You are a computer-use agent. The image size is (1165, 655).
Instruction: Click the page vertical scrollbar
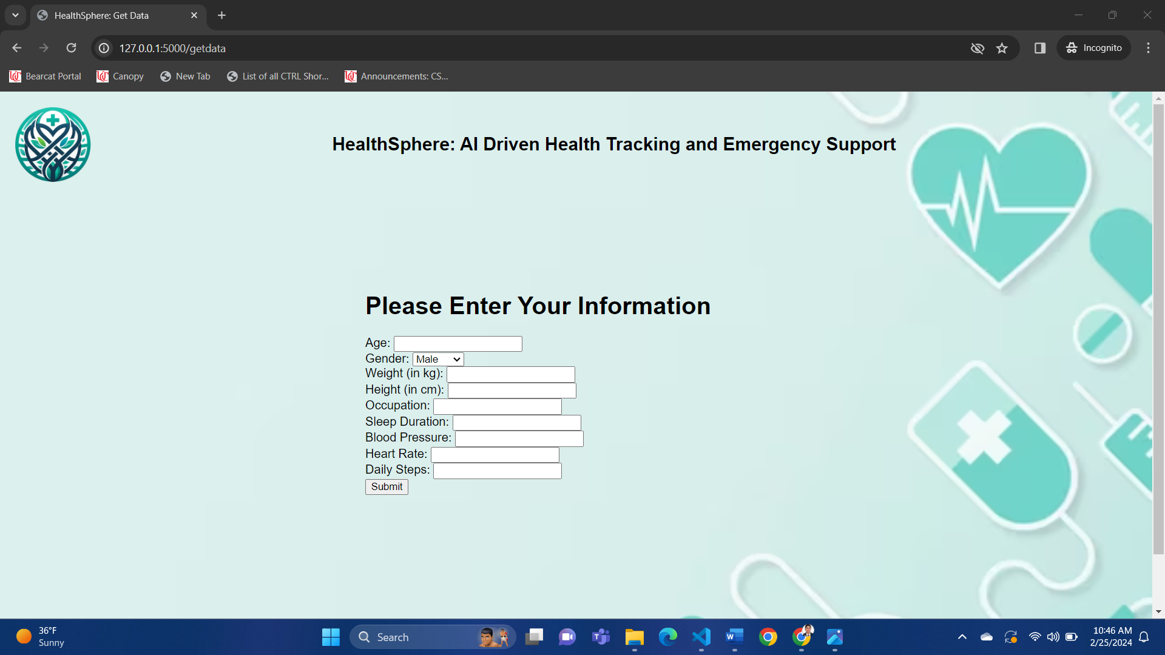point(1158,327)
